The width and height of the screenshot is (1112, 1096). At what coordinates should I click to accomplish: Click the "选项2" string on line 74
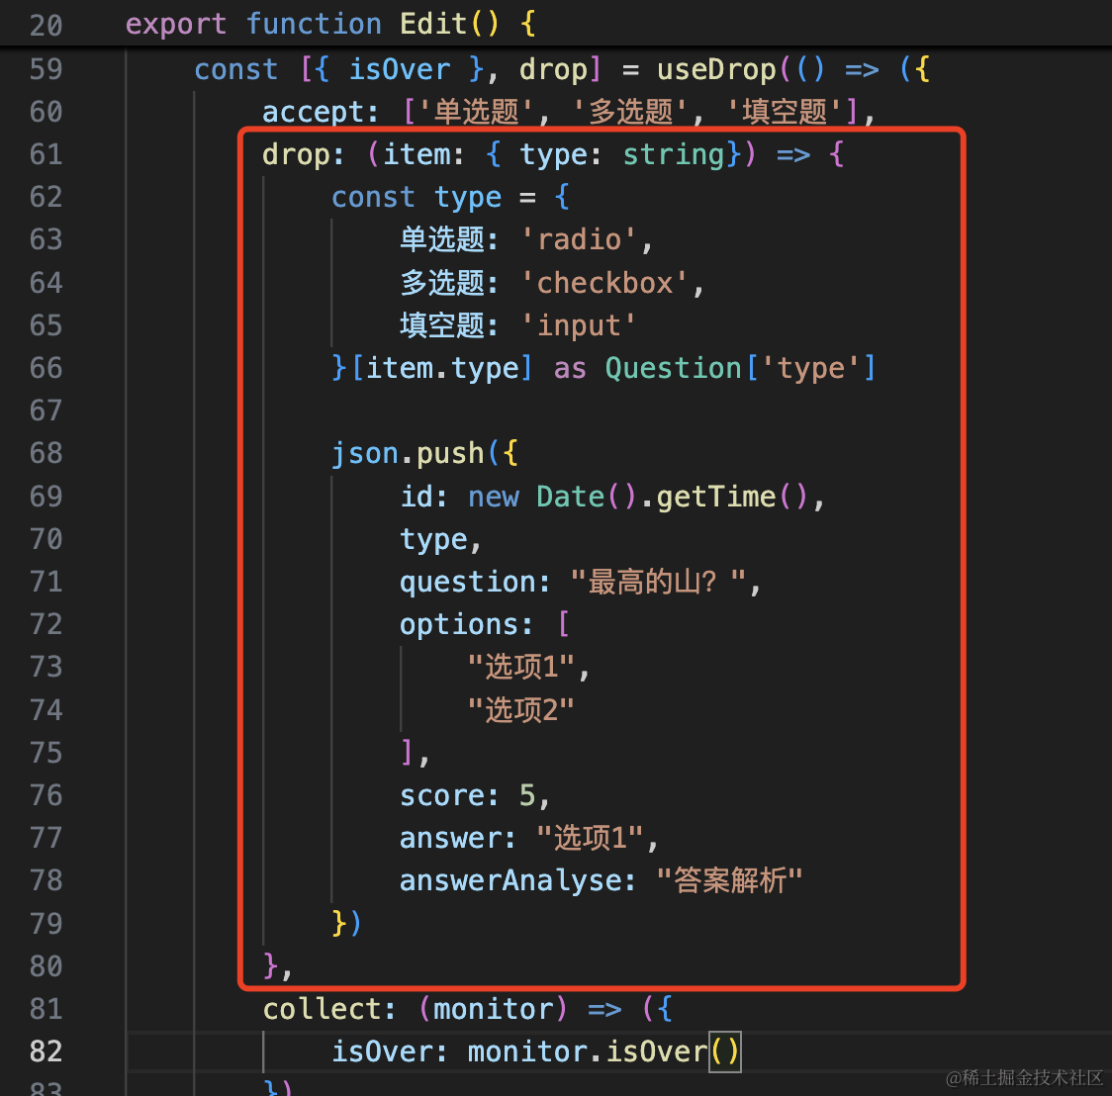click(x=520, y=709)
